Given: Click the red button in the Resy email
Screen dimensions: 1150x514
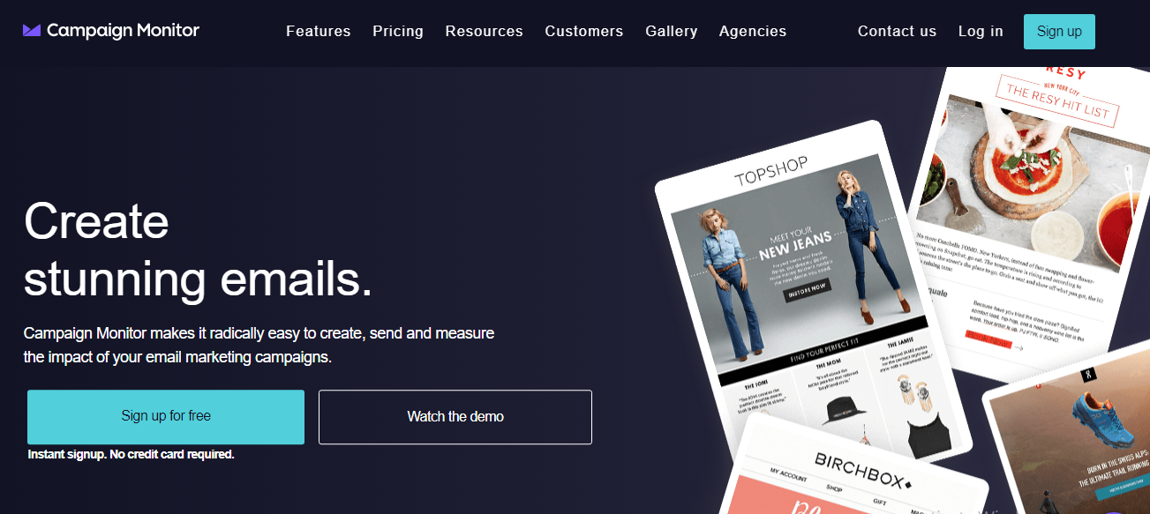Looking at the screenshot, I should (x=988, y=339).
